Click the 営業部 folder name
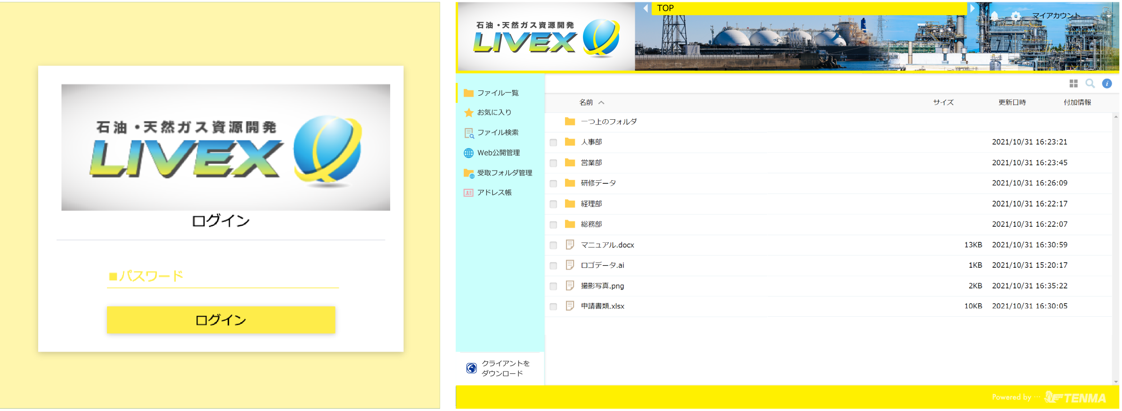1122x411 pixels. pos(591,163)
